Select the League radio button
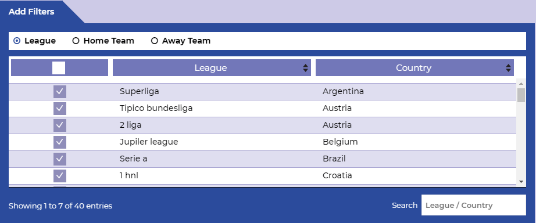Image resolution: width=536 pixels, height=223 pixels. [x=17, y=41]
